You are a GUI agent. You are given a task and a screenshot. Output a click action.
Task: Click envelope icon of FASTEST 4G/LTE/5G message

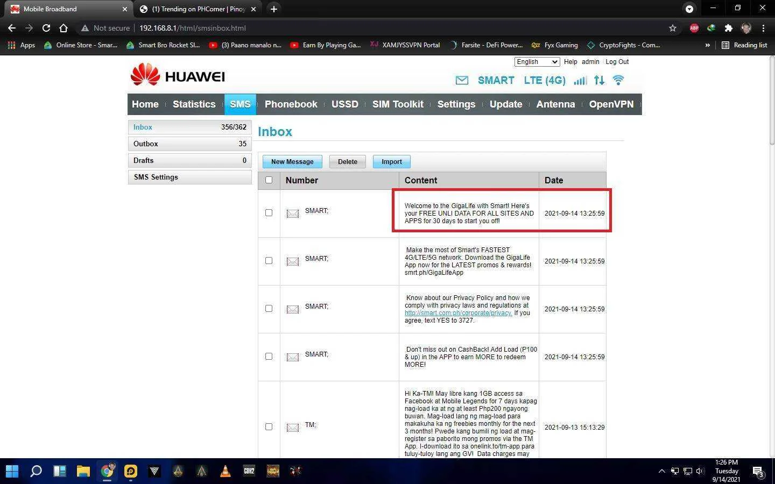(292, 261)
